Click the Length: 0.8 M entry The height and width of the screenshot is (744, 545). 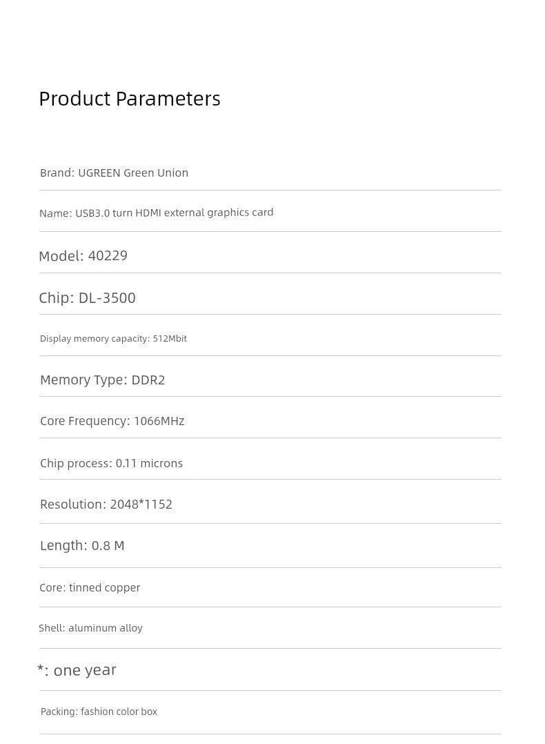pos(82,545)
